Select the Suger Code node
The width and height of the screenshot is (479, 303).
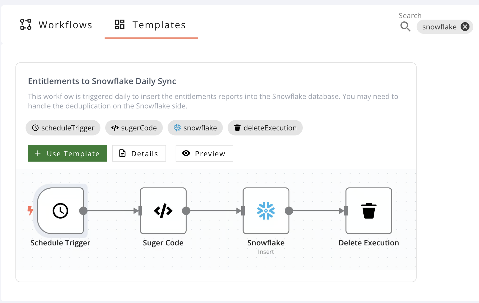point(163,211)
